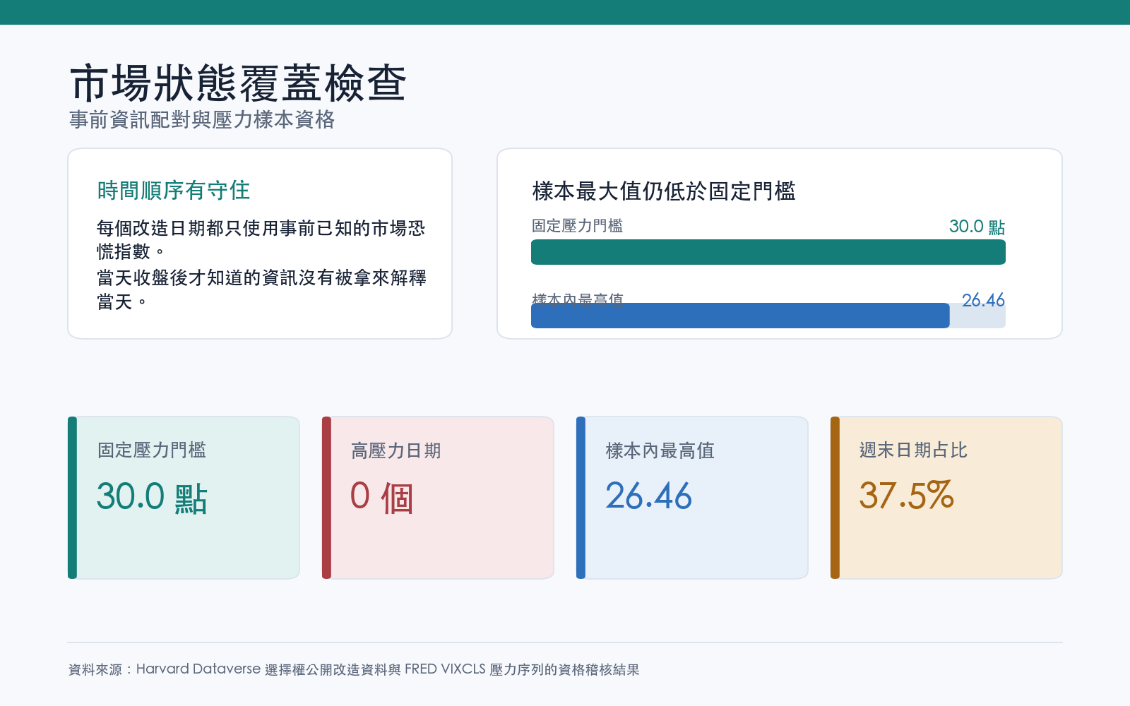Image resolution: width=1130 pixels, height=706 pixels.
Task: Click the large 26.46 card value
Action: [x=649, y=496]
